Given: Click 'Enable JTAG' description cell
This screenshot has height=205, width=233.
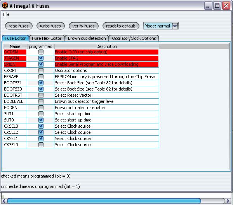Looking at the screenshot, I should [x=106, y=58].
